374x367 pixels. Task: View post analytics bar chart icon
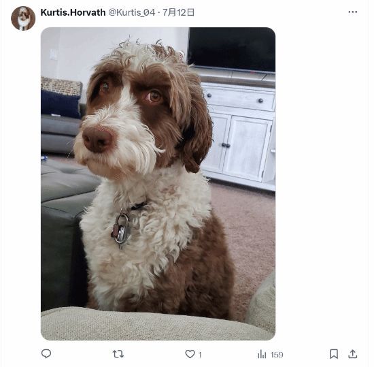tap(262, 354)
